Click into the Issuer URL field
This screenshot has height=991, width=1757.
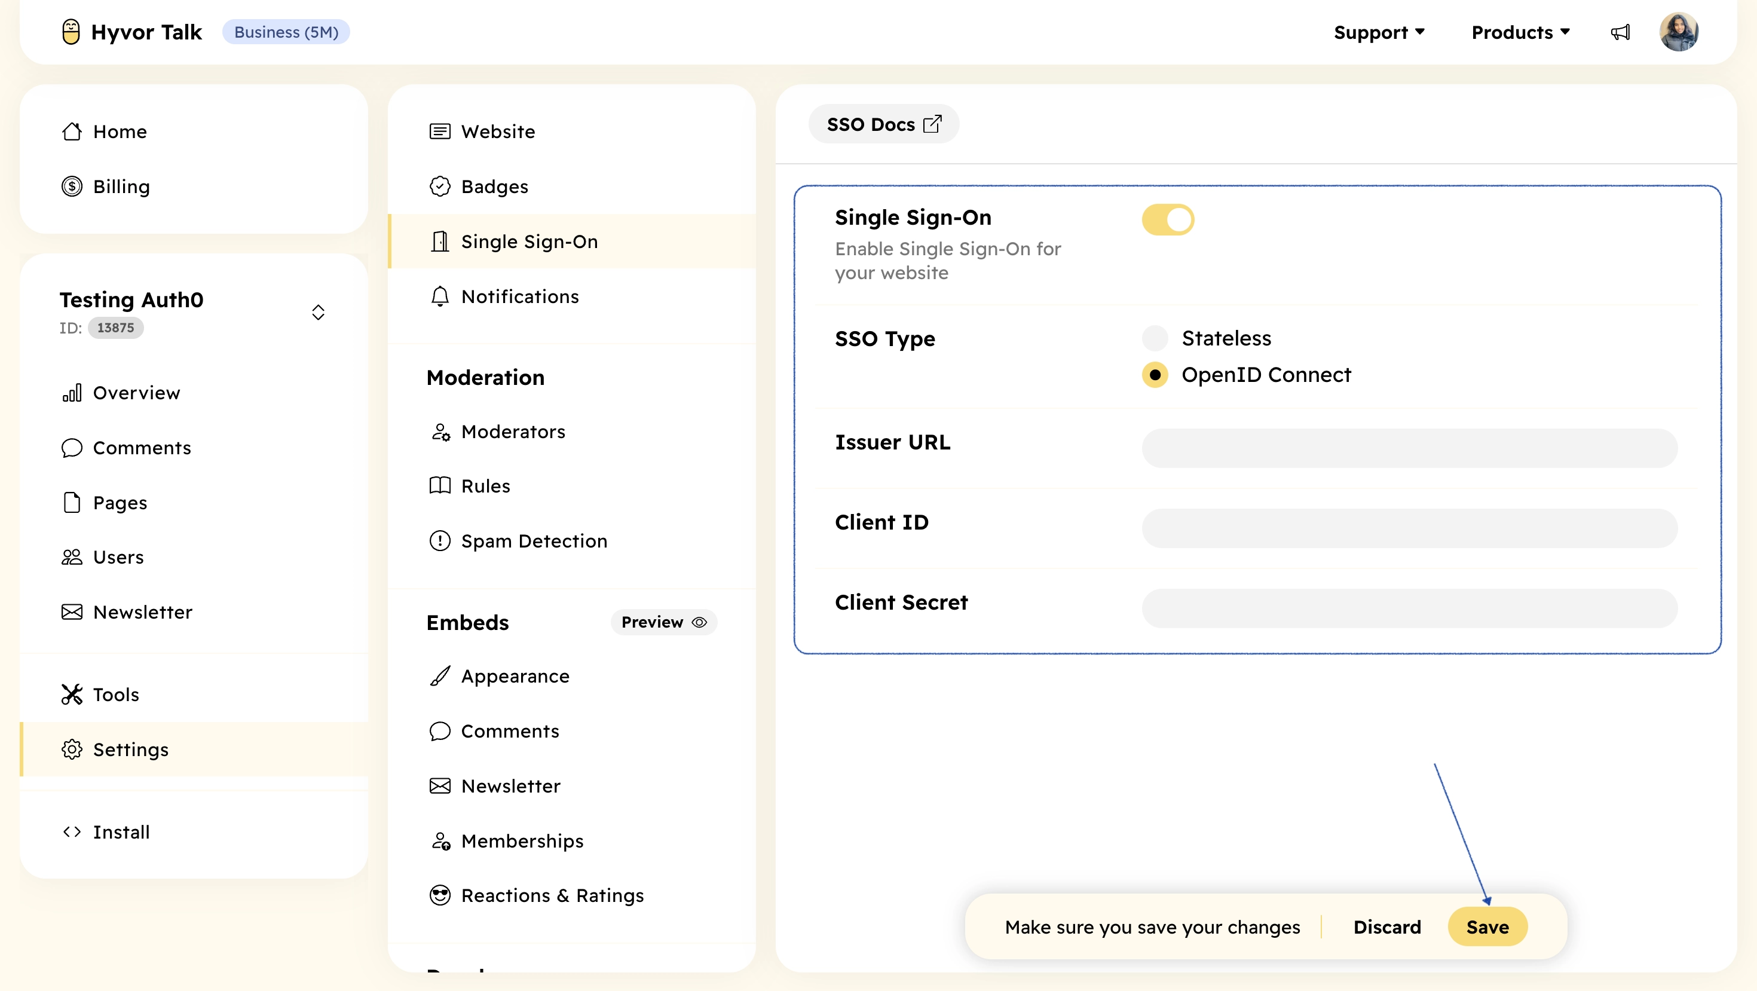point(1409,448)
